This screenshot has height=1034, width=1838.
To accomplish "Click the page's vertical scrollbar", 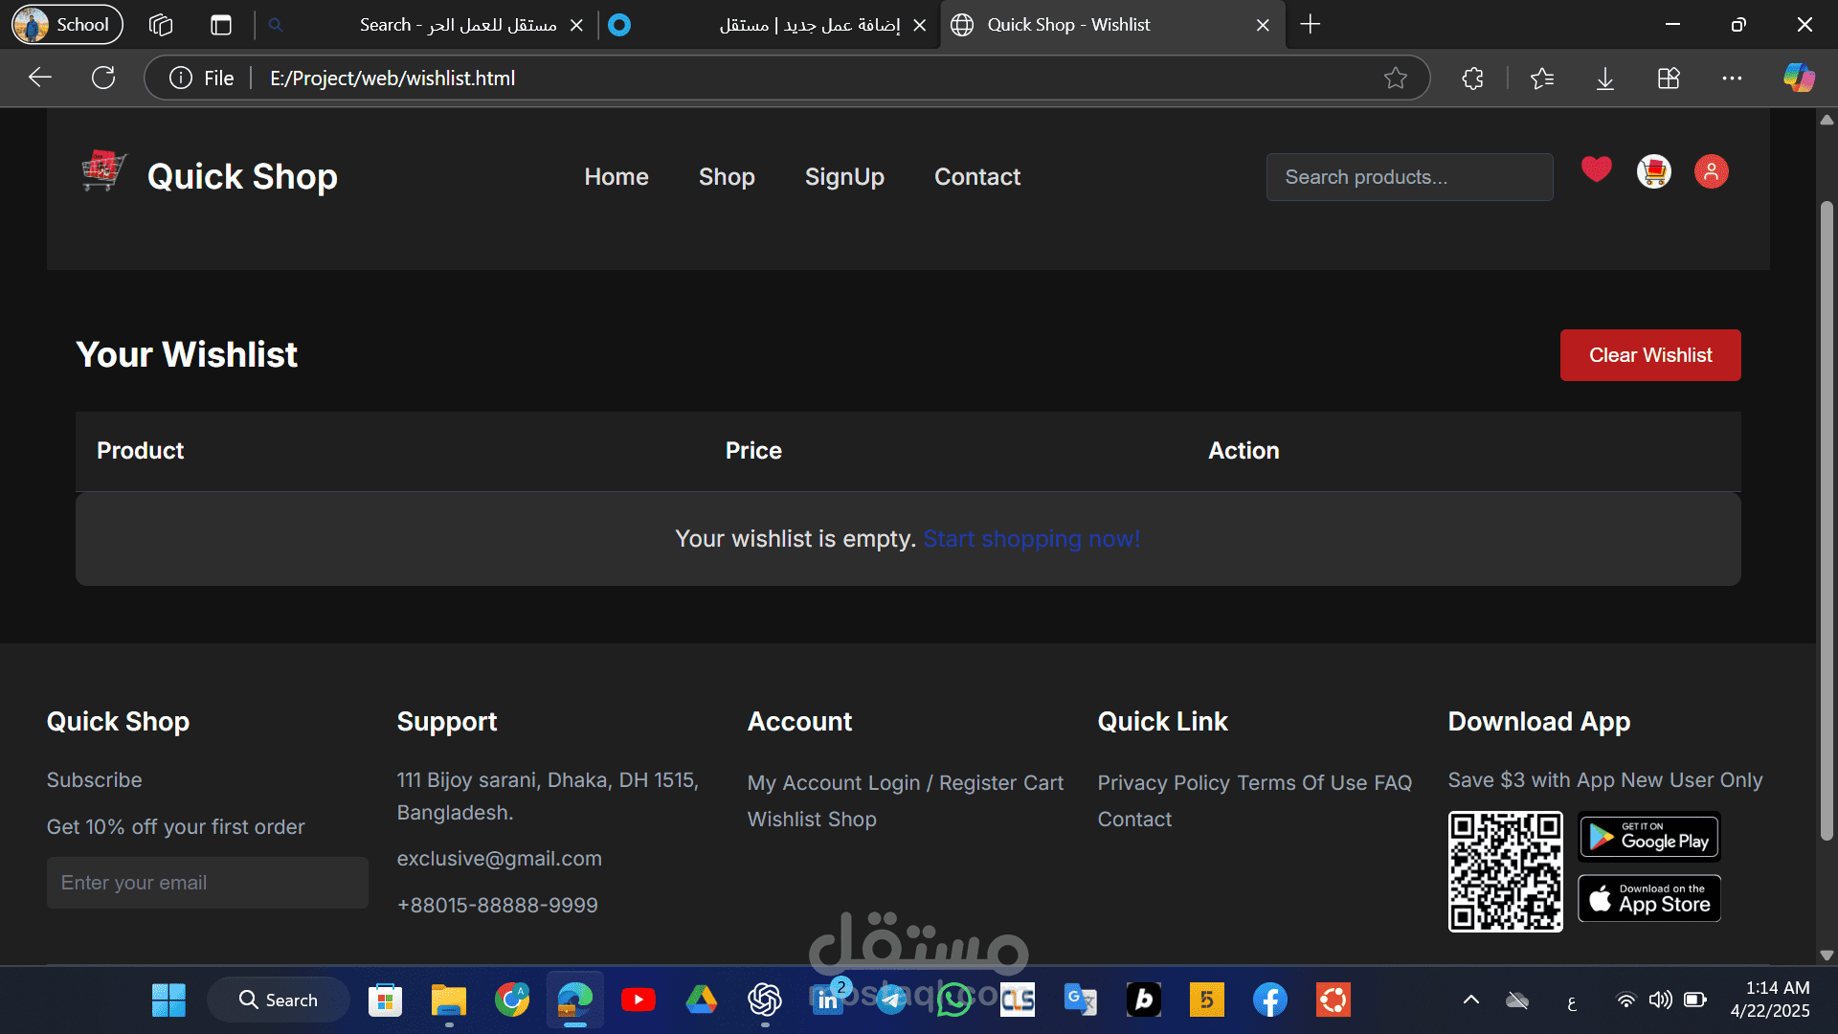I will 1827,521.
